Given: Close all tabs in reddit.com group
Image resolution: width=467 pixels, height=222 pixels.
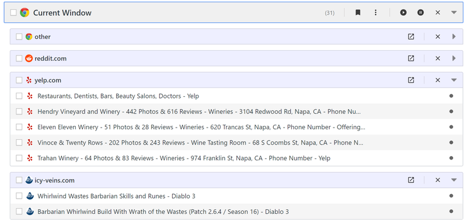Looking at the screenshot, I should point(437,58).
